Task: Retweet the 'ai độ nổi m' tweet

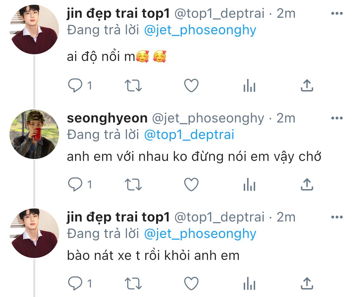Action: pos(134,86)
